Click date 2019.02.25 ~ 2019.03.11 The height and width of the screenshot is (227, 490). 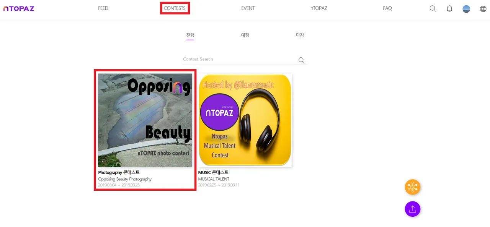pyautogui.click(x=219, y=185)
